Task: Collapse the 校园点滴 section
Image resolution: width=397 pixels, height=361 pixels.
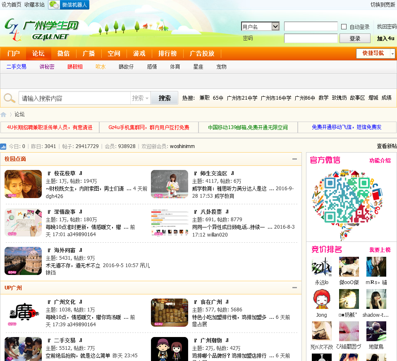Action: [294, 159]
